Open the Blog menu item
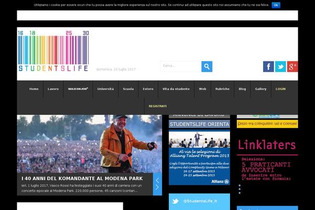Viewport: 315px width, 210px height. point(242,89)
